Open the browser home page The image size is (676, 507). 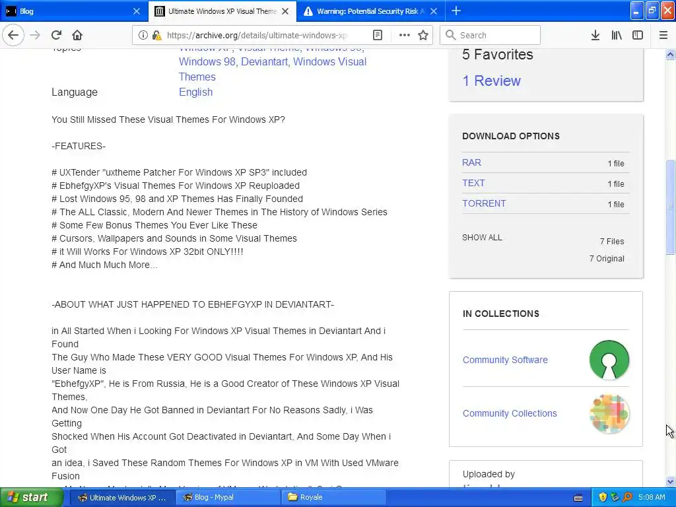(x=77, y=35)
